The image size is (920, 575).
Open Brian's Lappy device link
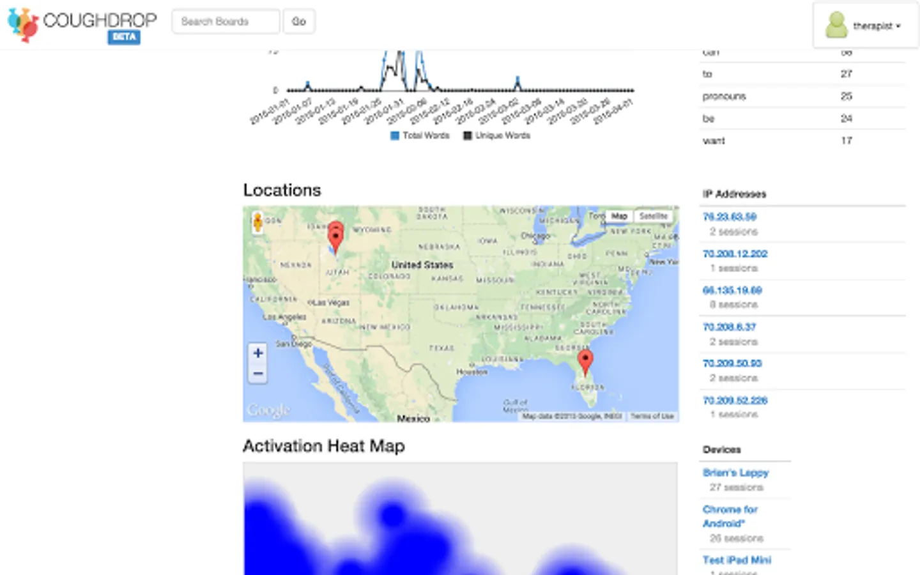click(x=735, y=473)
